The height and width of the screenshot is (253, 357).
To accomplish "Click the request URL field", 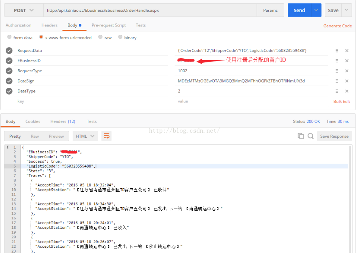I will (x=150, y=10).
